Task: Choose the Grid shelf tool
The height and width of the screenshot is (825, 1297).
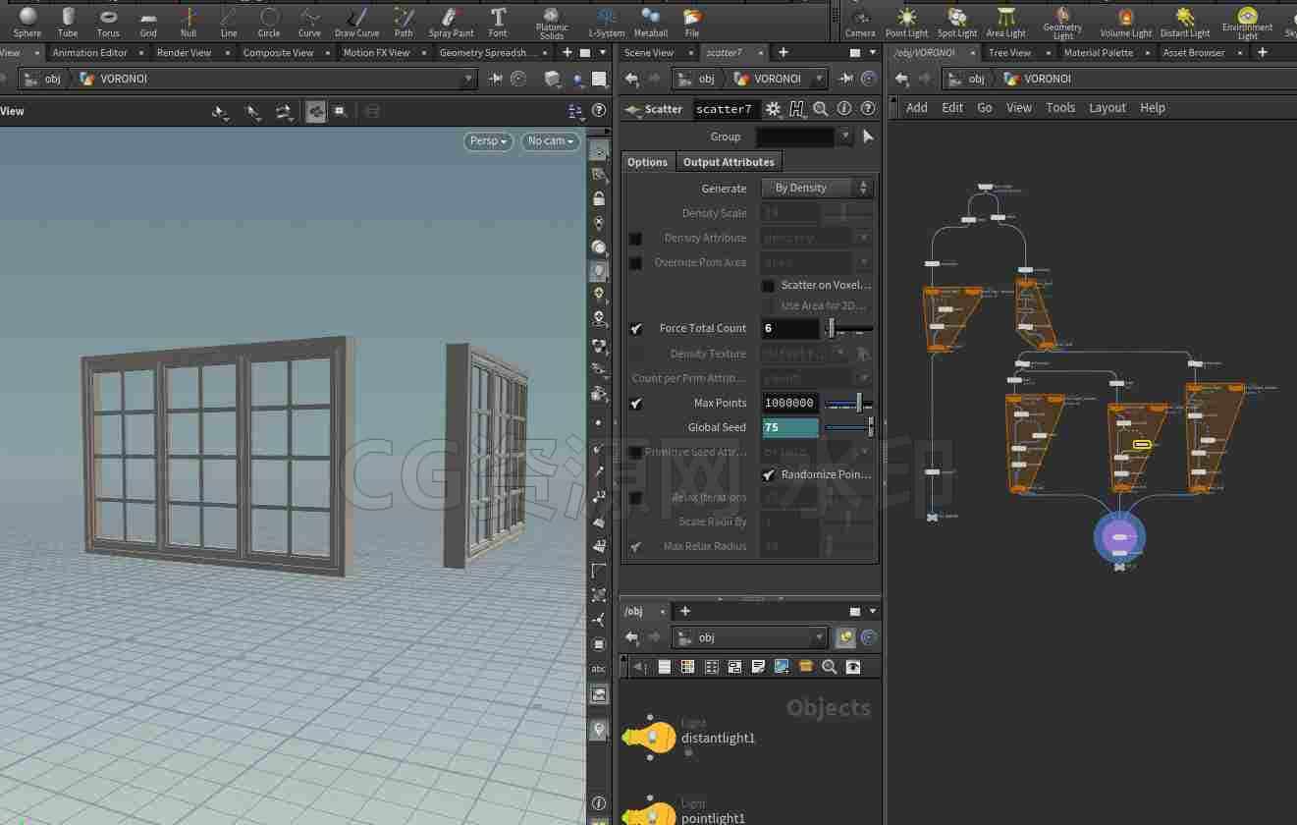Action: (x=148, y=22)
